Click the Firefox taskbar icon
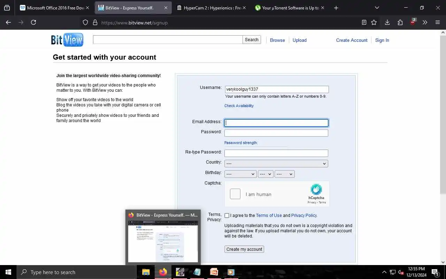Viewport: 446px width, 279px height. [163, 272]
